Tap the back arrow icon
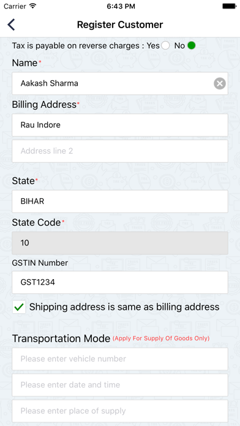 [11, 24]
